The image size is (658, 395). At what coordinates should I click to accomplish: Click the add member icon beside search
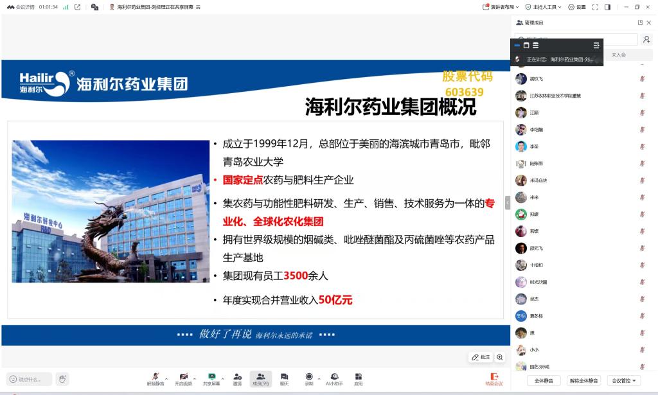coord(646,39)
